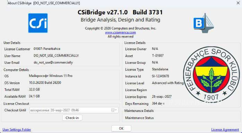Click the CSiBridge bridge logo icon
The image size is (242, 133).
coord(204,23)
